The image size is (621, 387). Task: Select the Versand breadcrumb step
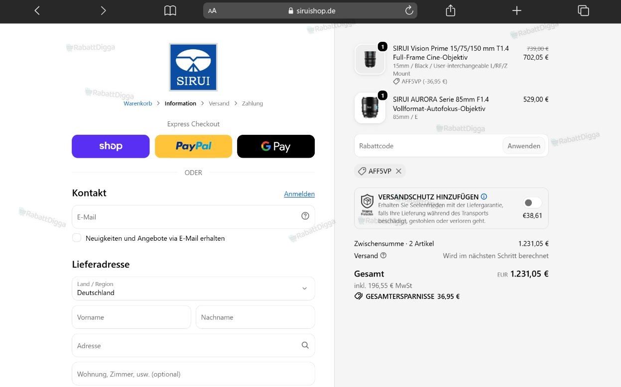point(219,103)
